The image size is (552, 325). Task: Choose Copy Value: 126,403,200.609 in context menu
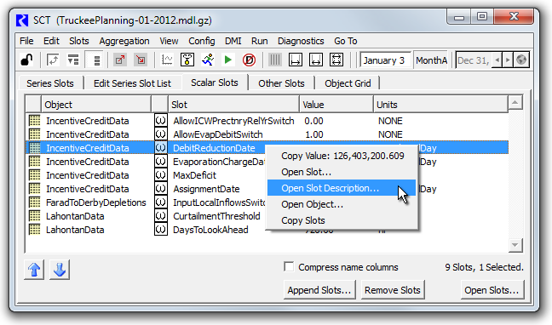pos(342,156)
